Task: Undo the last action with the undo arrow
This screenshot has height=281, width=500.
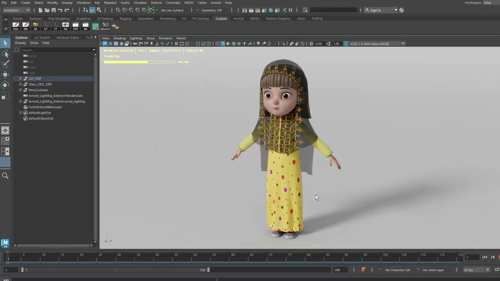Action: click(x=60, y=10)
